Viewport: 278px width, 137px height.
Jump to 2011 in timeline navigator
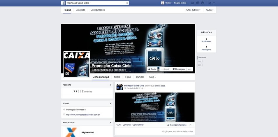pyautogui.click(x=200, y=65)
